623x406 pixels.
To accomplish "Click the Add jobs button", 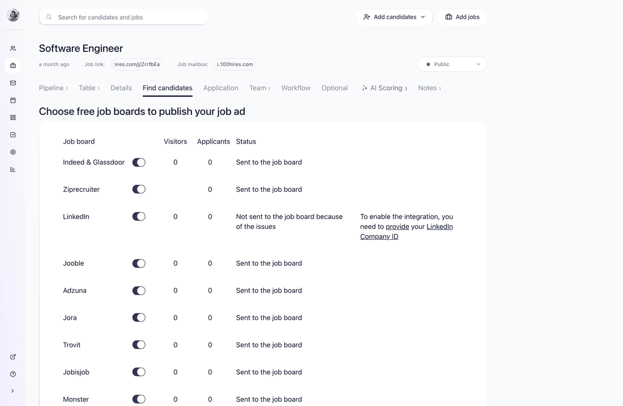I will (462, 17).
